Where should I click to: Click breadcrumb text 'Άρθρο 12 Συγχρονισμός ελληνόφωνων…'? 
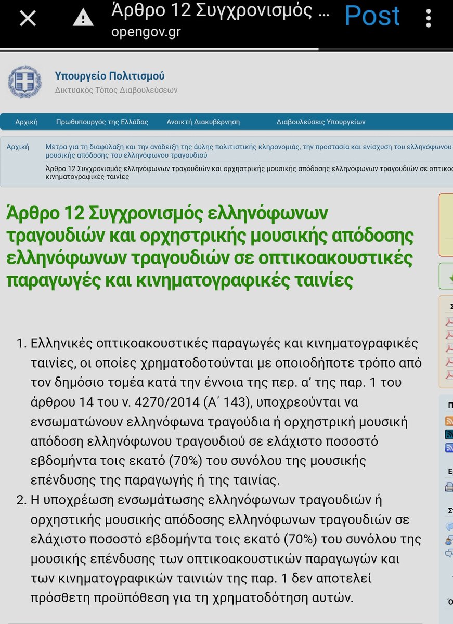(x=249, y=172)
